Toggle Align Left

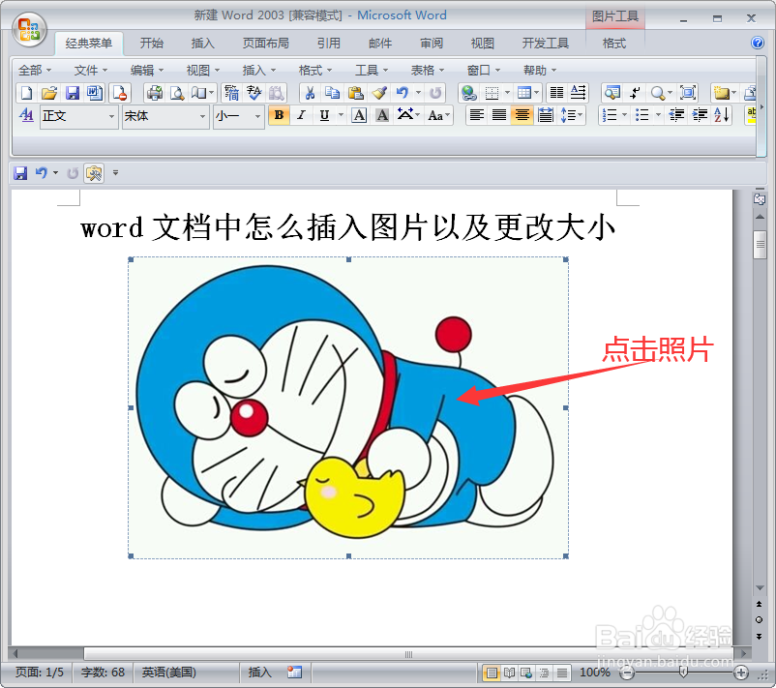click(x=477, y=115)
